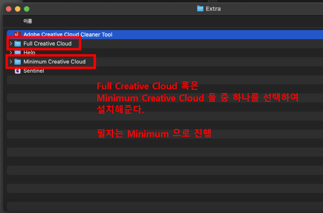Select the Minimum Creative Cloud row text
The image size is (323, 213).
[54, 62]
